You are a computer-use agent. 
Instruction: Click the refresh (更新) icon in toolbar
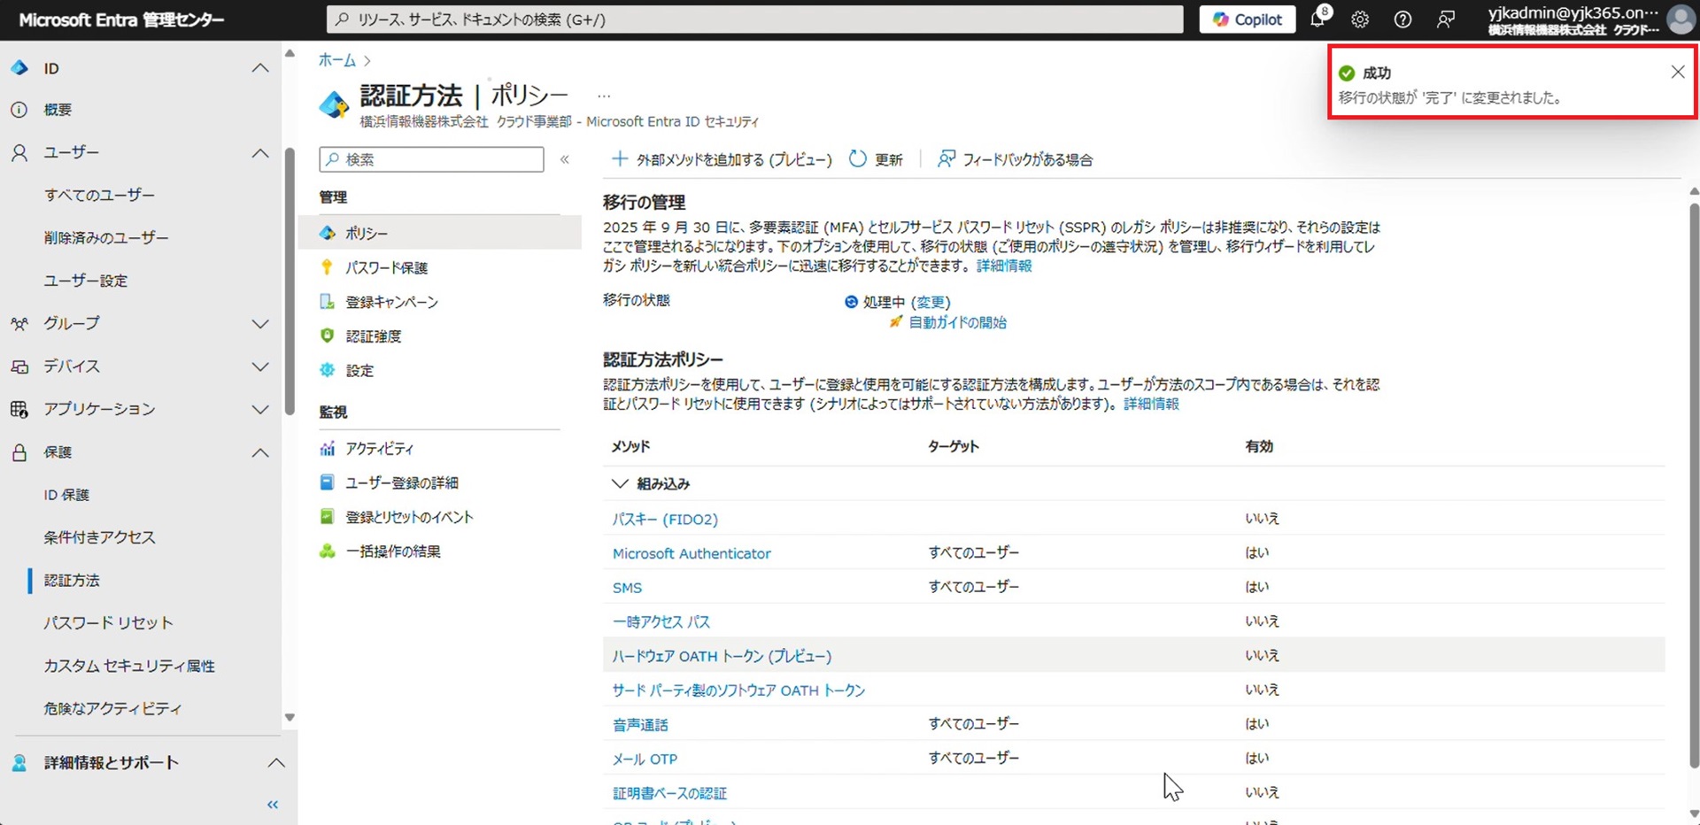857,159
